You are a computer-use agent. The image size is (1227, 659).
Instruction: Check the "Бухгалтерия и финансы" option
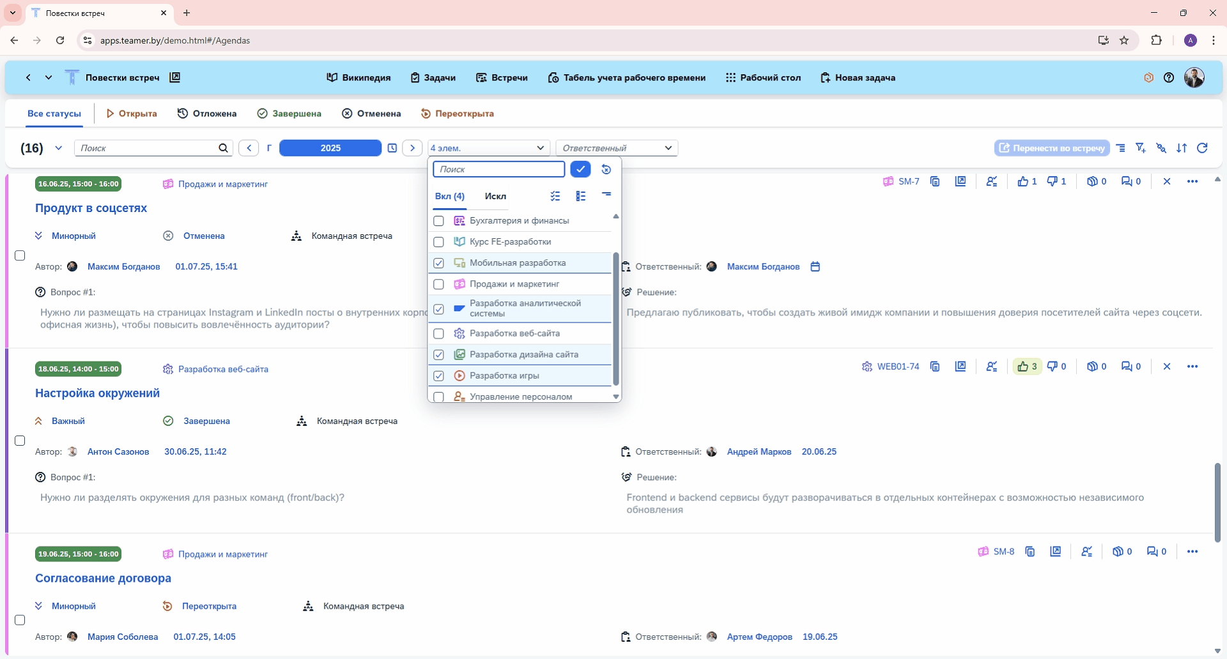click(x=438, y=221)
